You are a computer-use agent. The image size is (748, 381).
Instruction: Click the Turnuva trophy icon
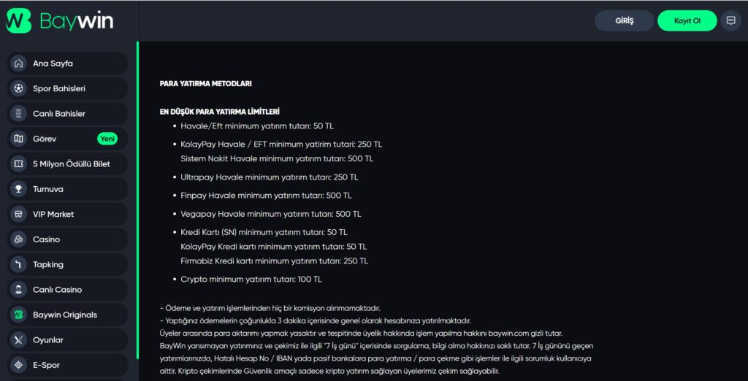18,189
